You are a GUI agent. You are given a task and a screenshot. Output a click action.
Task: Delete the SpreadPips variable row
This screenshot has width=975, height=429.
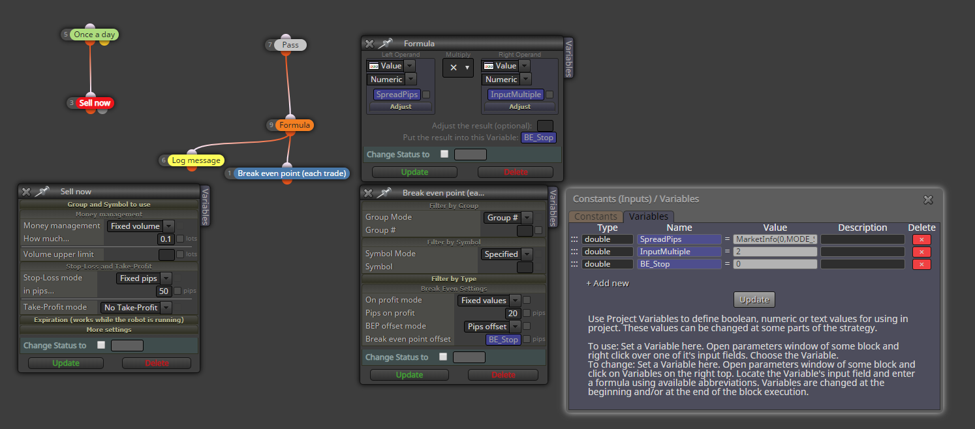(x=921, y=239)
